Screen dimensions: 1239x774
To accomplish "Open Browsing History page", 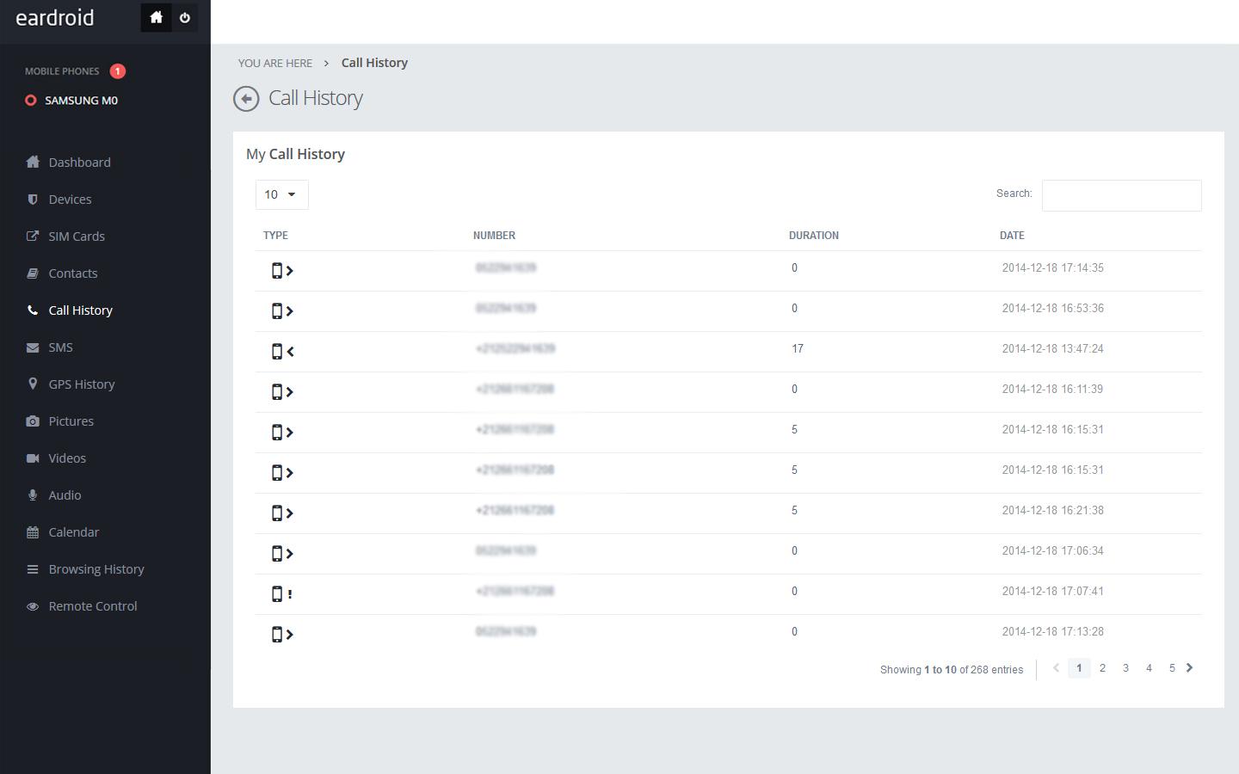I will 96,569.
